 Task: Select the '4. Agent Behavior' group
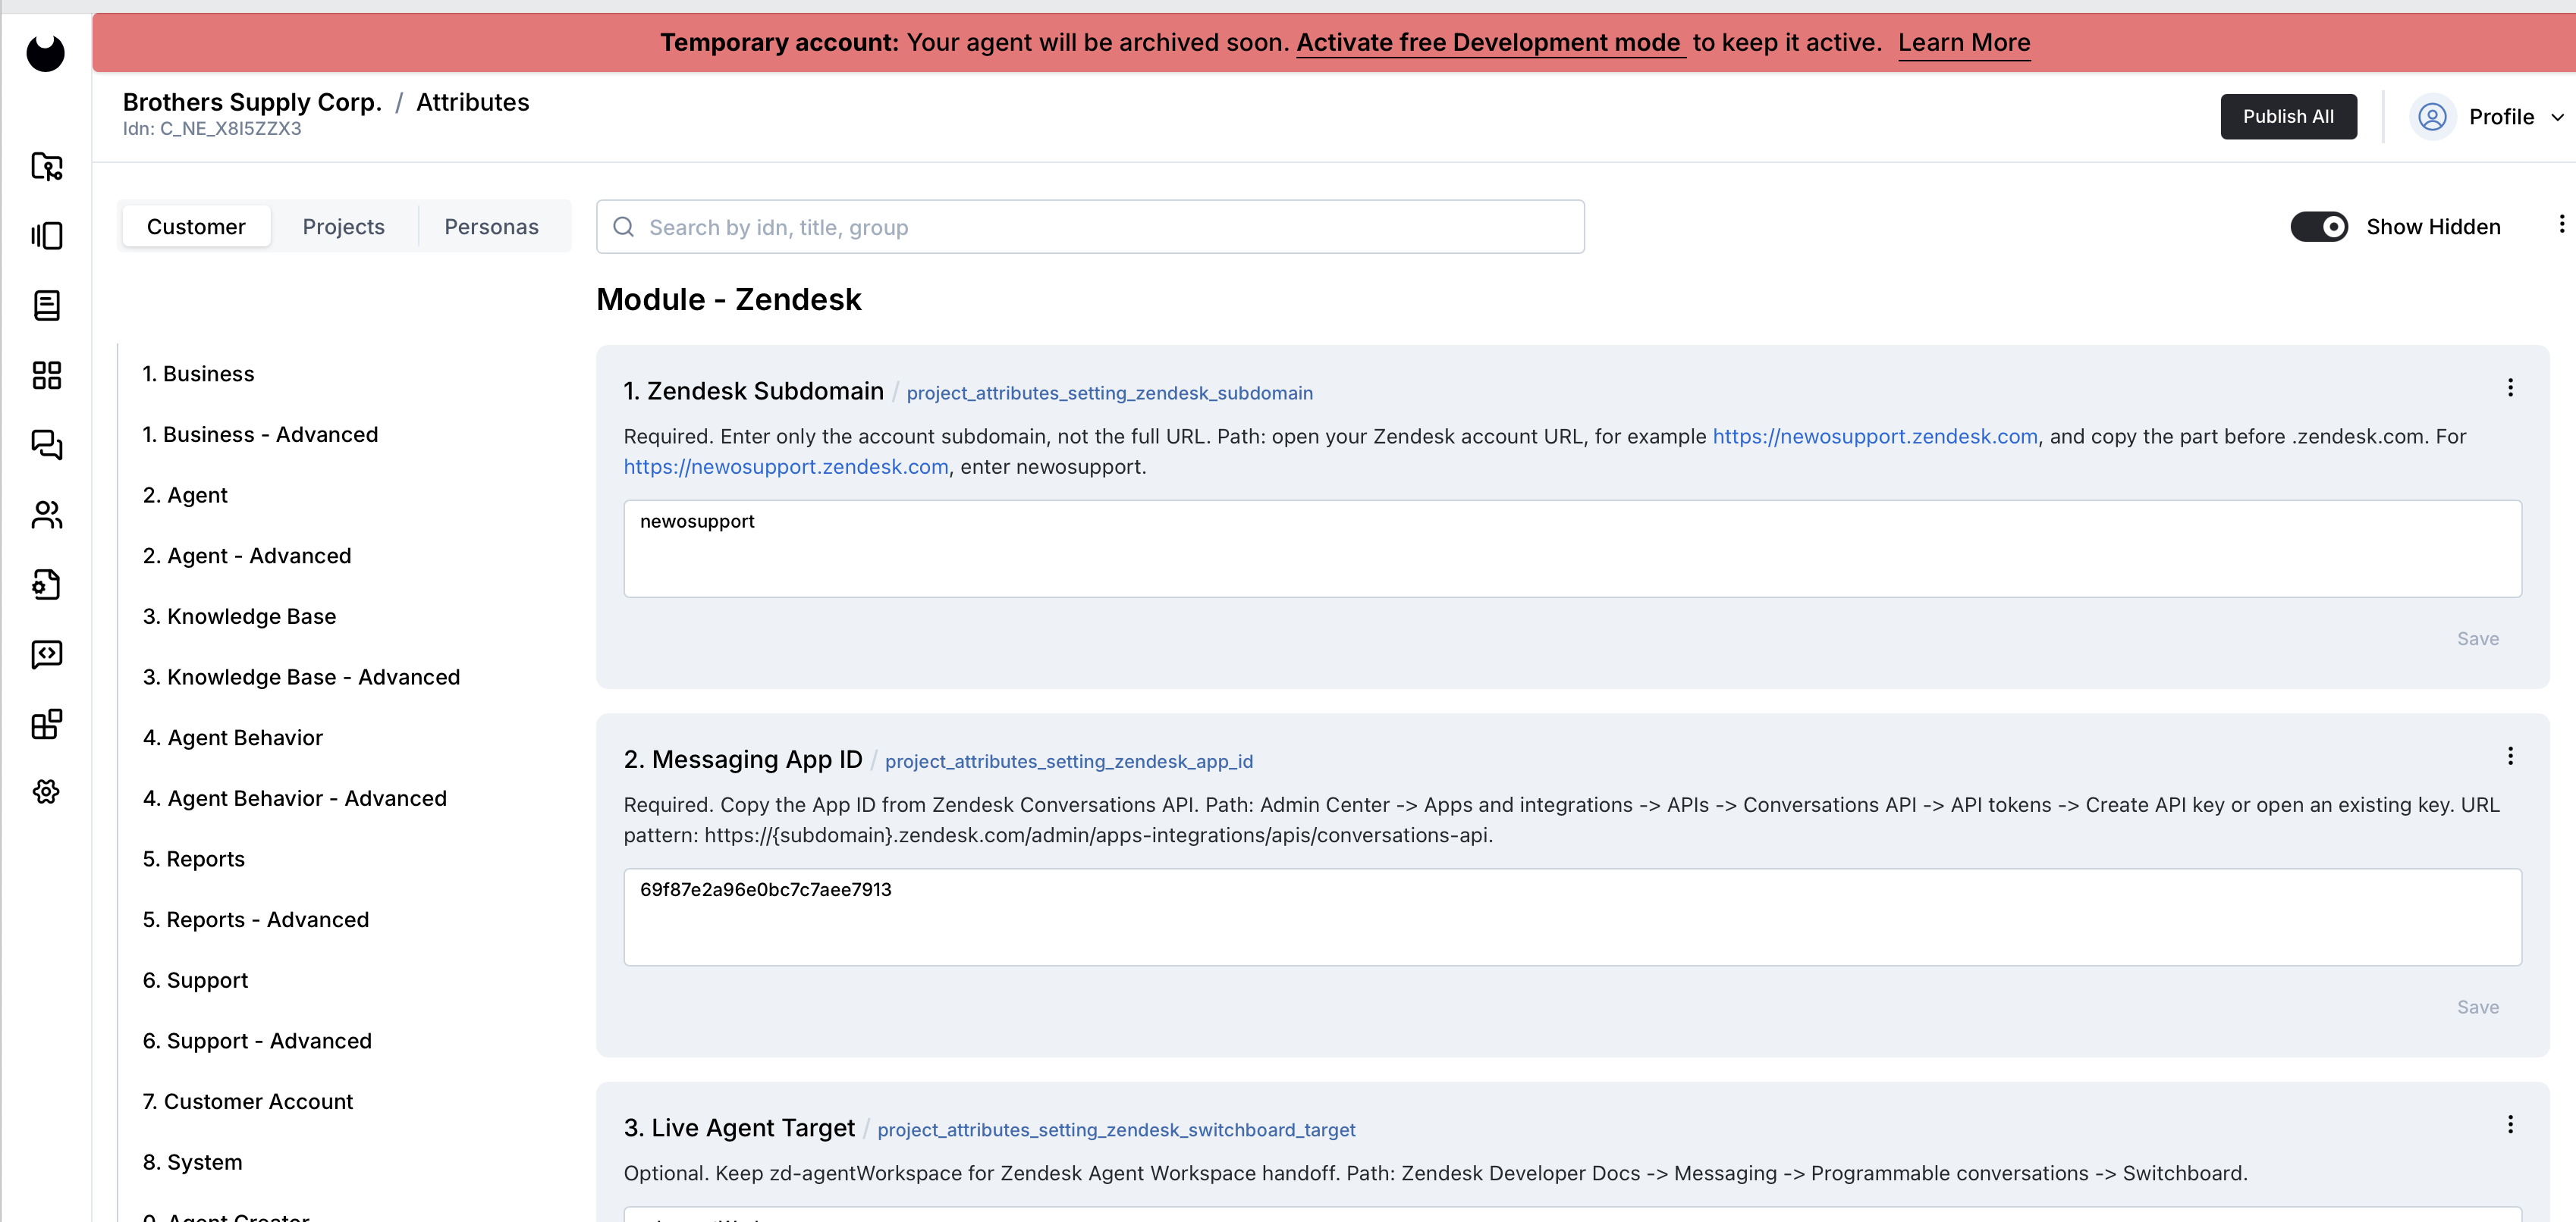233,738
